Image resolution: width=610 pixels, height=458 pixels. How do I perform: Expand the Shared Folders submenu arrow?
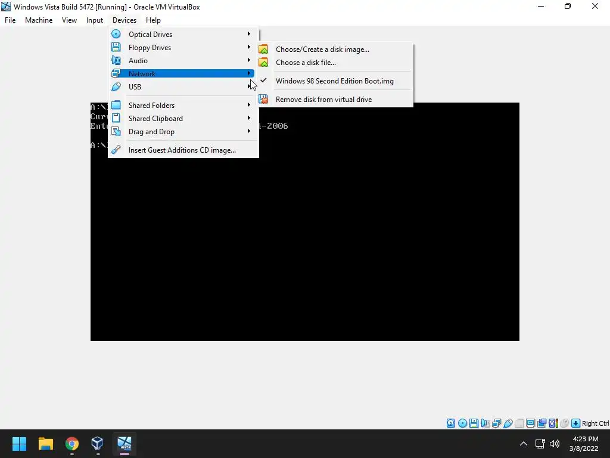(249, 105)
